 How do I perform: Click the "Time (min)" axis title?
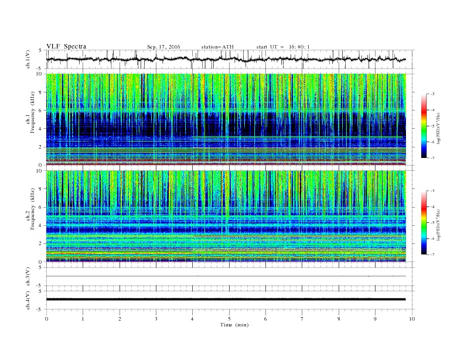tap(234, 325)
